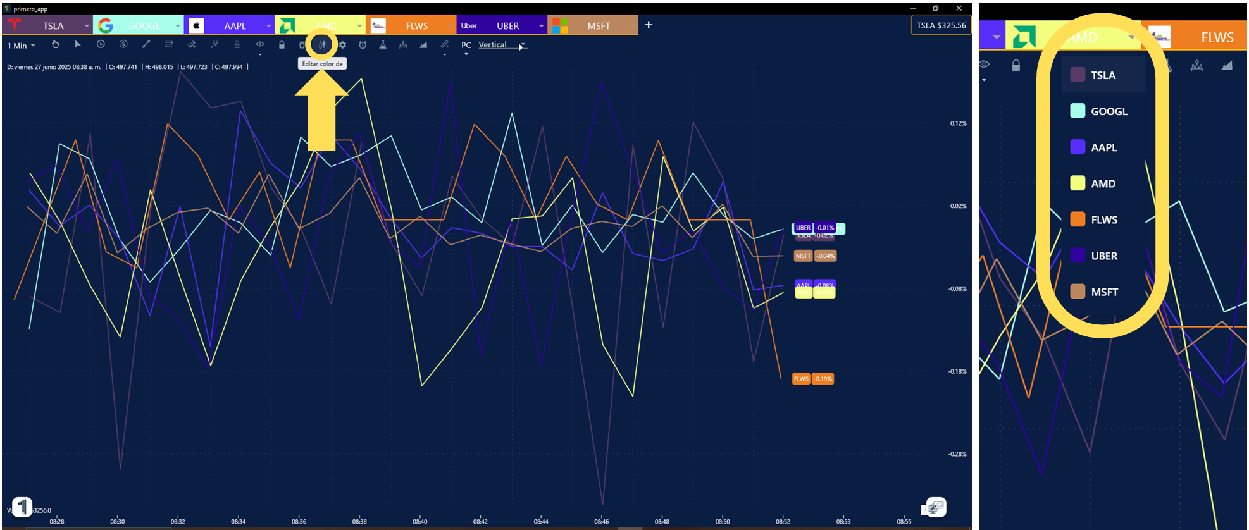The width and height of the screenshot is (1249, 530).
Task: Click the trash delete icon
Action: click(x=302, y=45)
